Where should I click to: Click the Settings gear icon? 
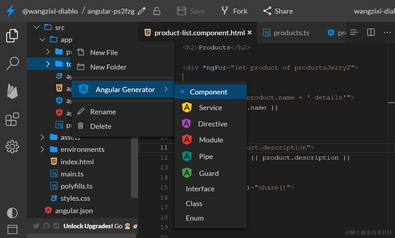[12, 147]
